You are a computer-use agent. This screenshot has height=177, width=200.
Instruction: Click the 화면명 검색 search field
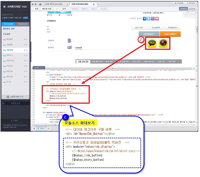pos(15,104)
